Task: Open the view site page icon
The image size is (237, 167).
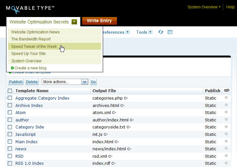Action: [170, 32]
